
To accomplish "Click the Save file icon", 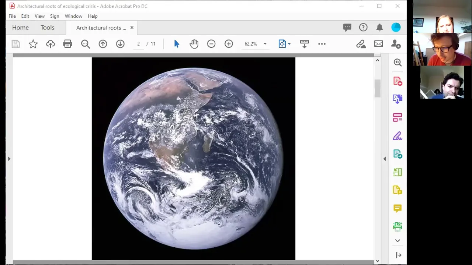I will click(15, 44).
